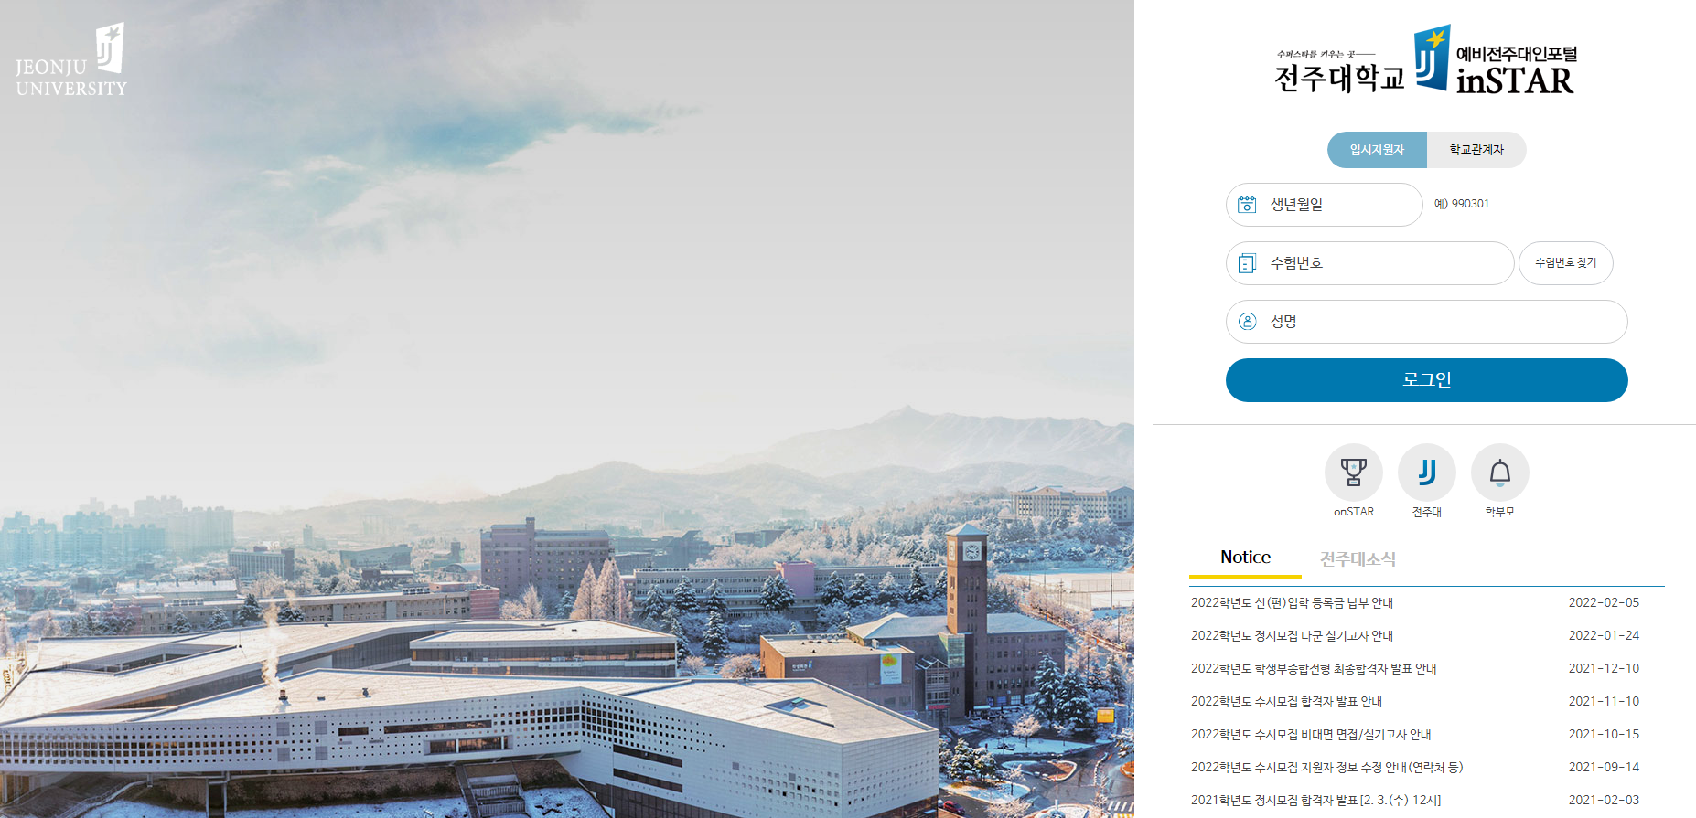Open notice 2021학년도 정시모집 합격자 발표
Viewport: 1696px width, 818px height.
tap(1315, 801)
